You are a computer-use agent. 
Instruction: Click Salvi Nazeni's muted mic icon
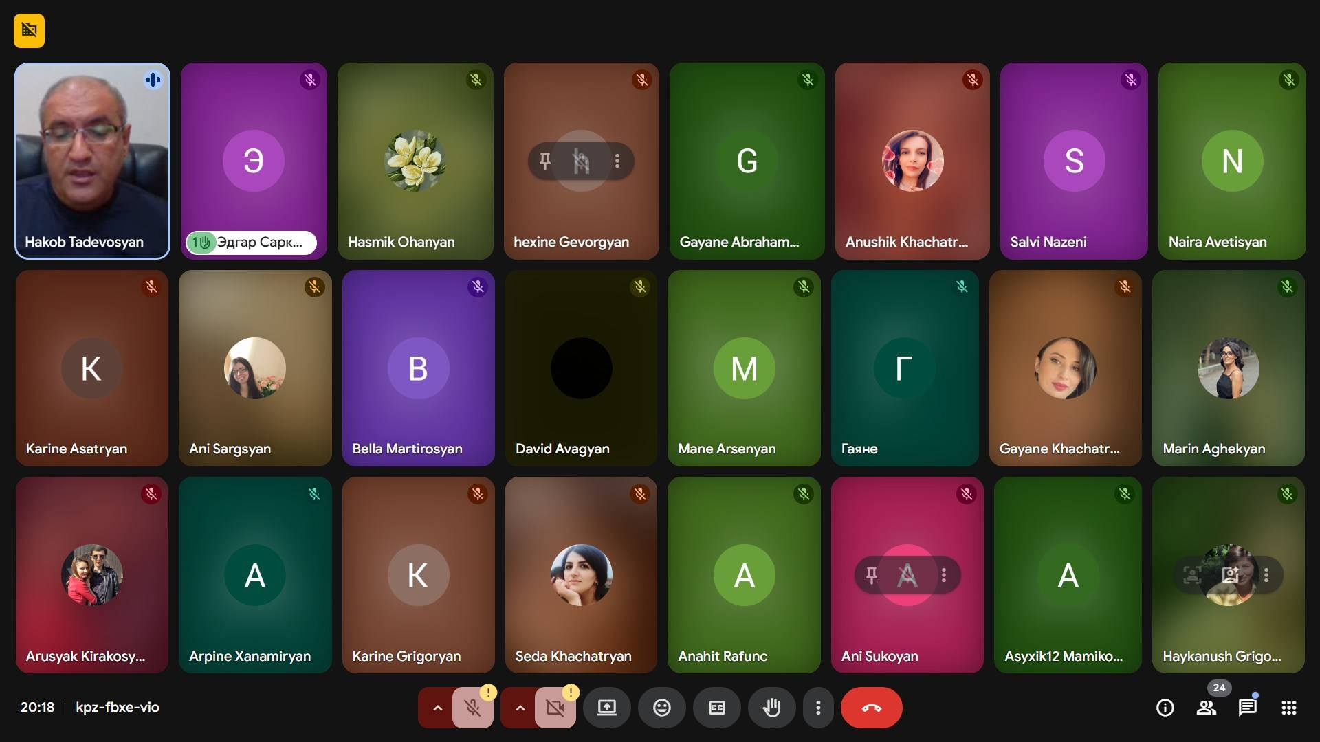point(1131,80)
